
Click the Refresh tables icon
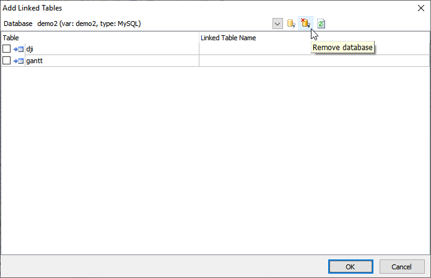click(x=321, y=24)
